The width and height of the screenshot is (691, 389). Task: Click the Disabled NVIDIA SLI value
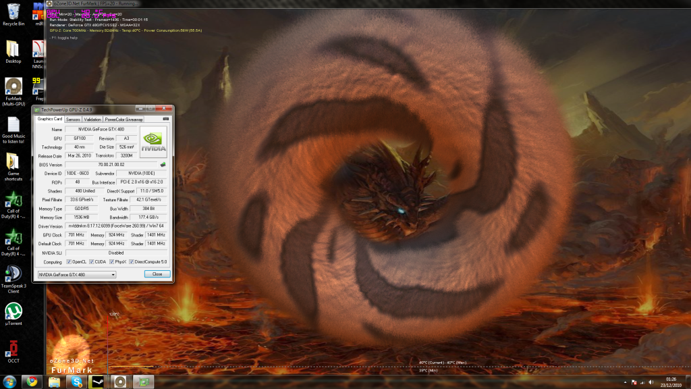116,253
